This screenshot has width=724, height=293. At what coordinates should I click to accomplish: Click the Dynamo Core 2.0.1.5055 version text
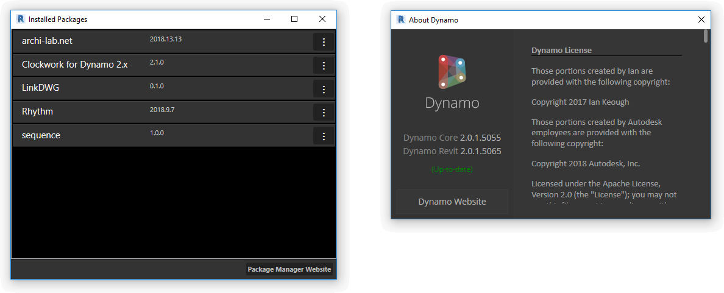(x=452, y=138)
